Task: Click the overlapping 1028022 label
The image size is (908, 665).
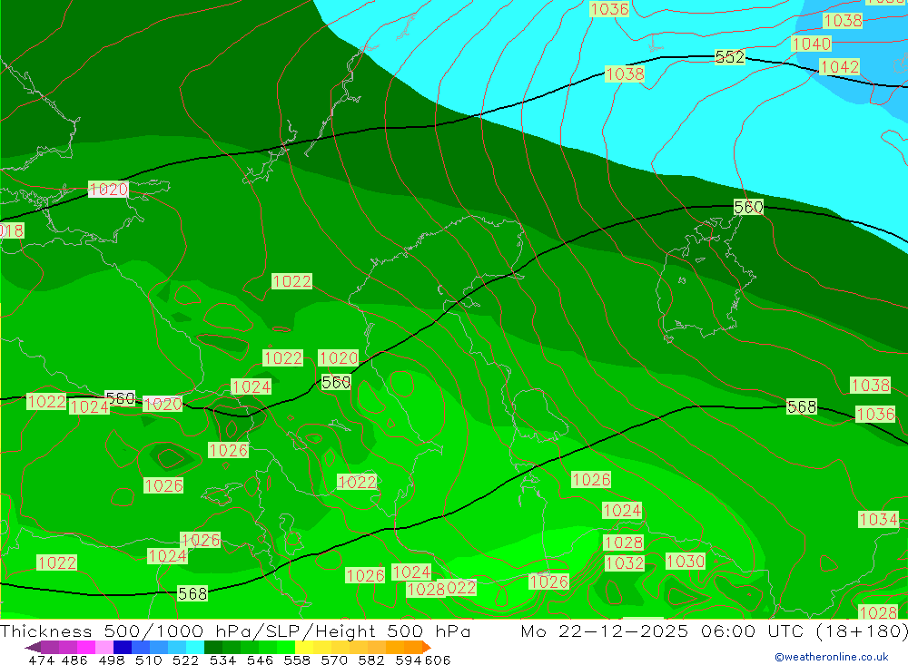Action: point(442,589)
